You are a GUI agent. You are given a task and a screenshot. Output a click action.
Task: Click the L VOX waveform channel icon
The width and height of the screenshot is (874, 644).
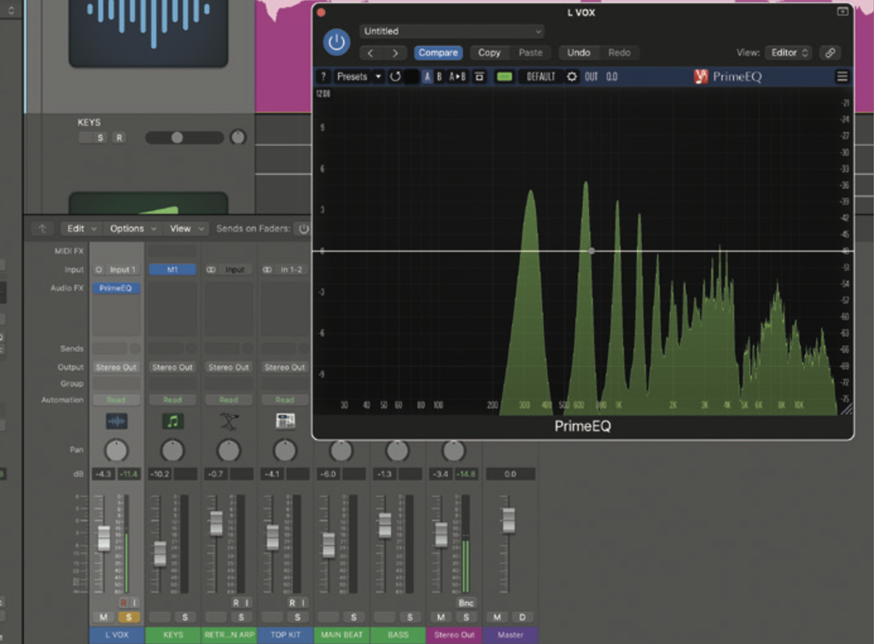click(x=116, y=420)
